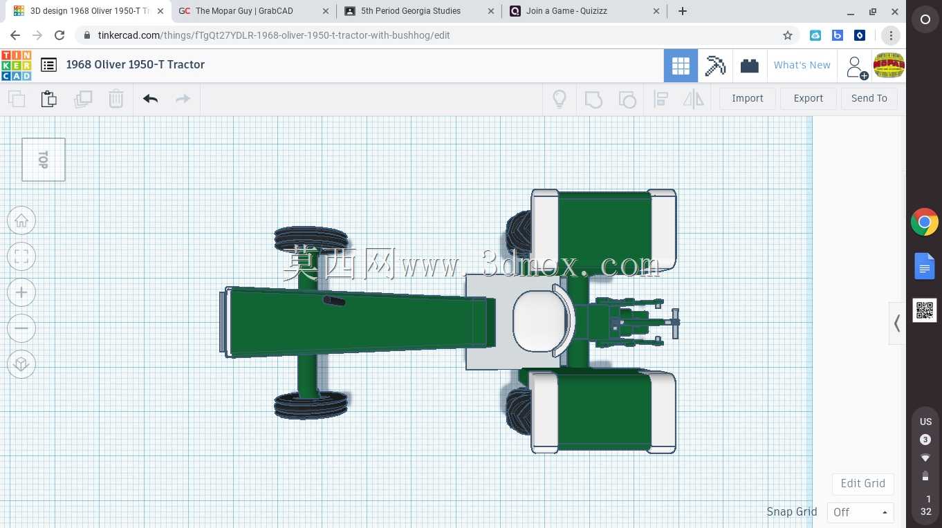Open the Chrome OS launcher circle
Viewport: 942px width, 528px height.
(x=925, y=20)
